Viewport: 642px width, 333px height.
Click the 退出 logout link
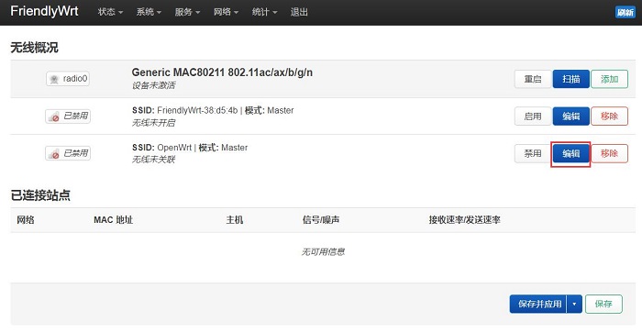coord(299,12)
